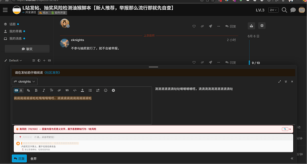Open 我的草稿 in sidebar
This screenshot has width=307, height=164.
[x=15, y=31]
